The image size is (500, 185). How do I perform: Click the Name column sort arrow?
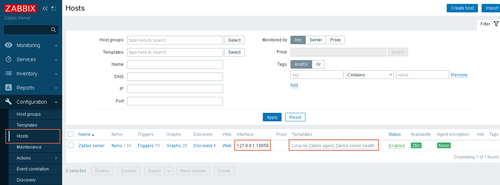93,135
